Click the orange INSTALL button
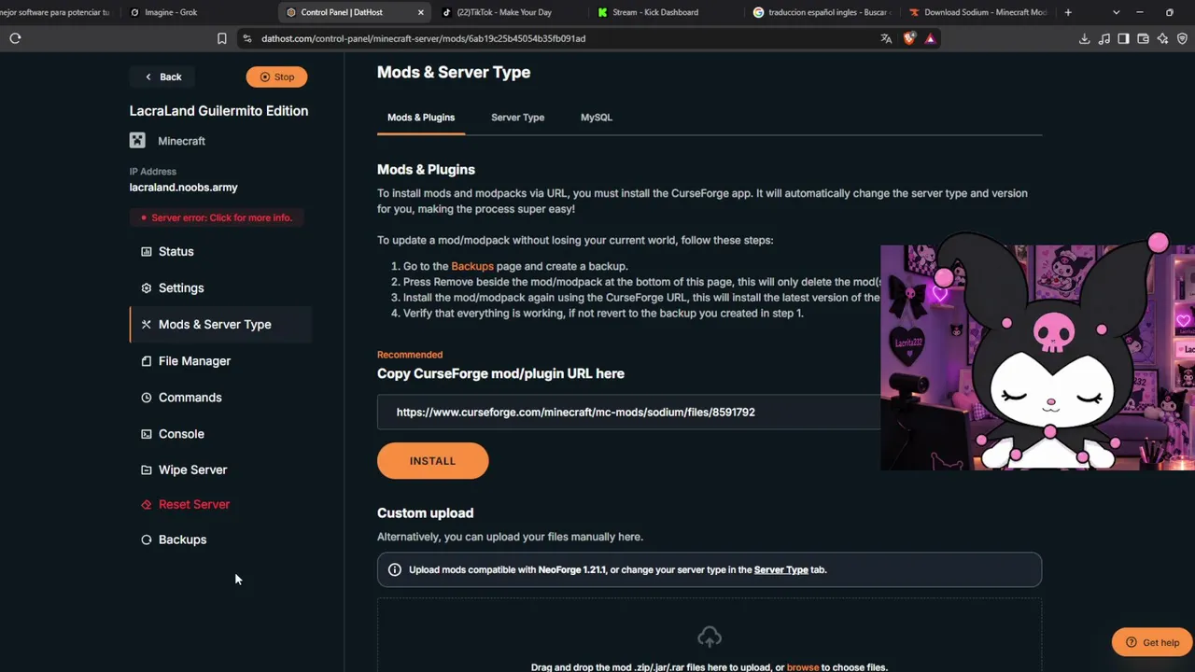The height and width of the screenshot is (672, 1195). (432, 461)
